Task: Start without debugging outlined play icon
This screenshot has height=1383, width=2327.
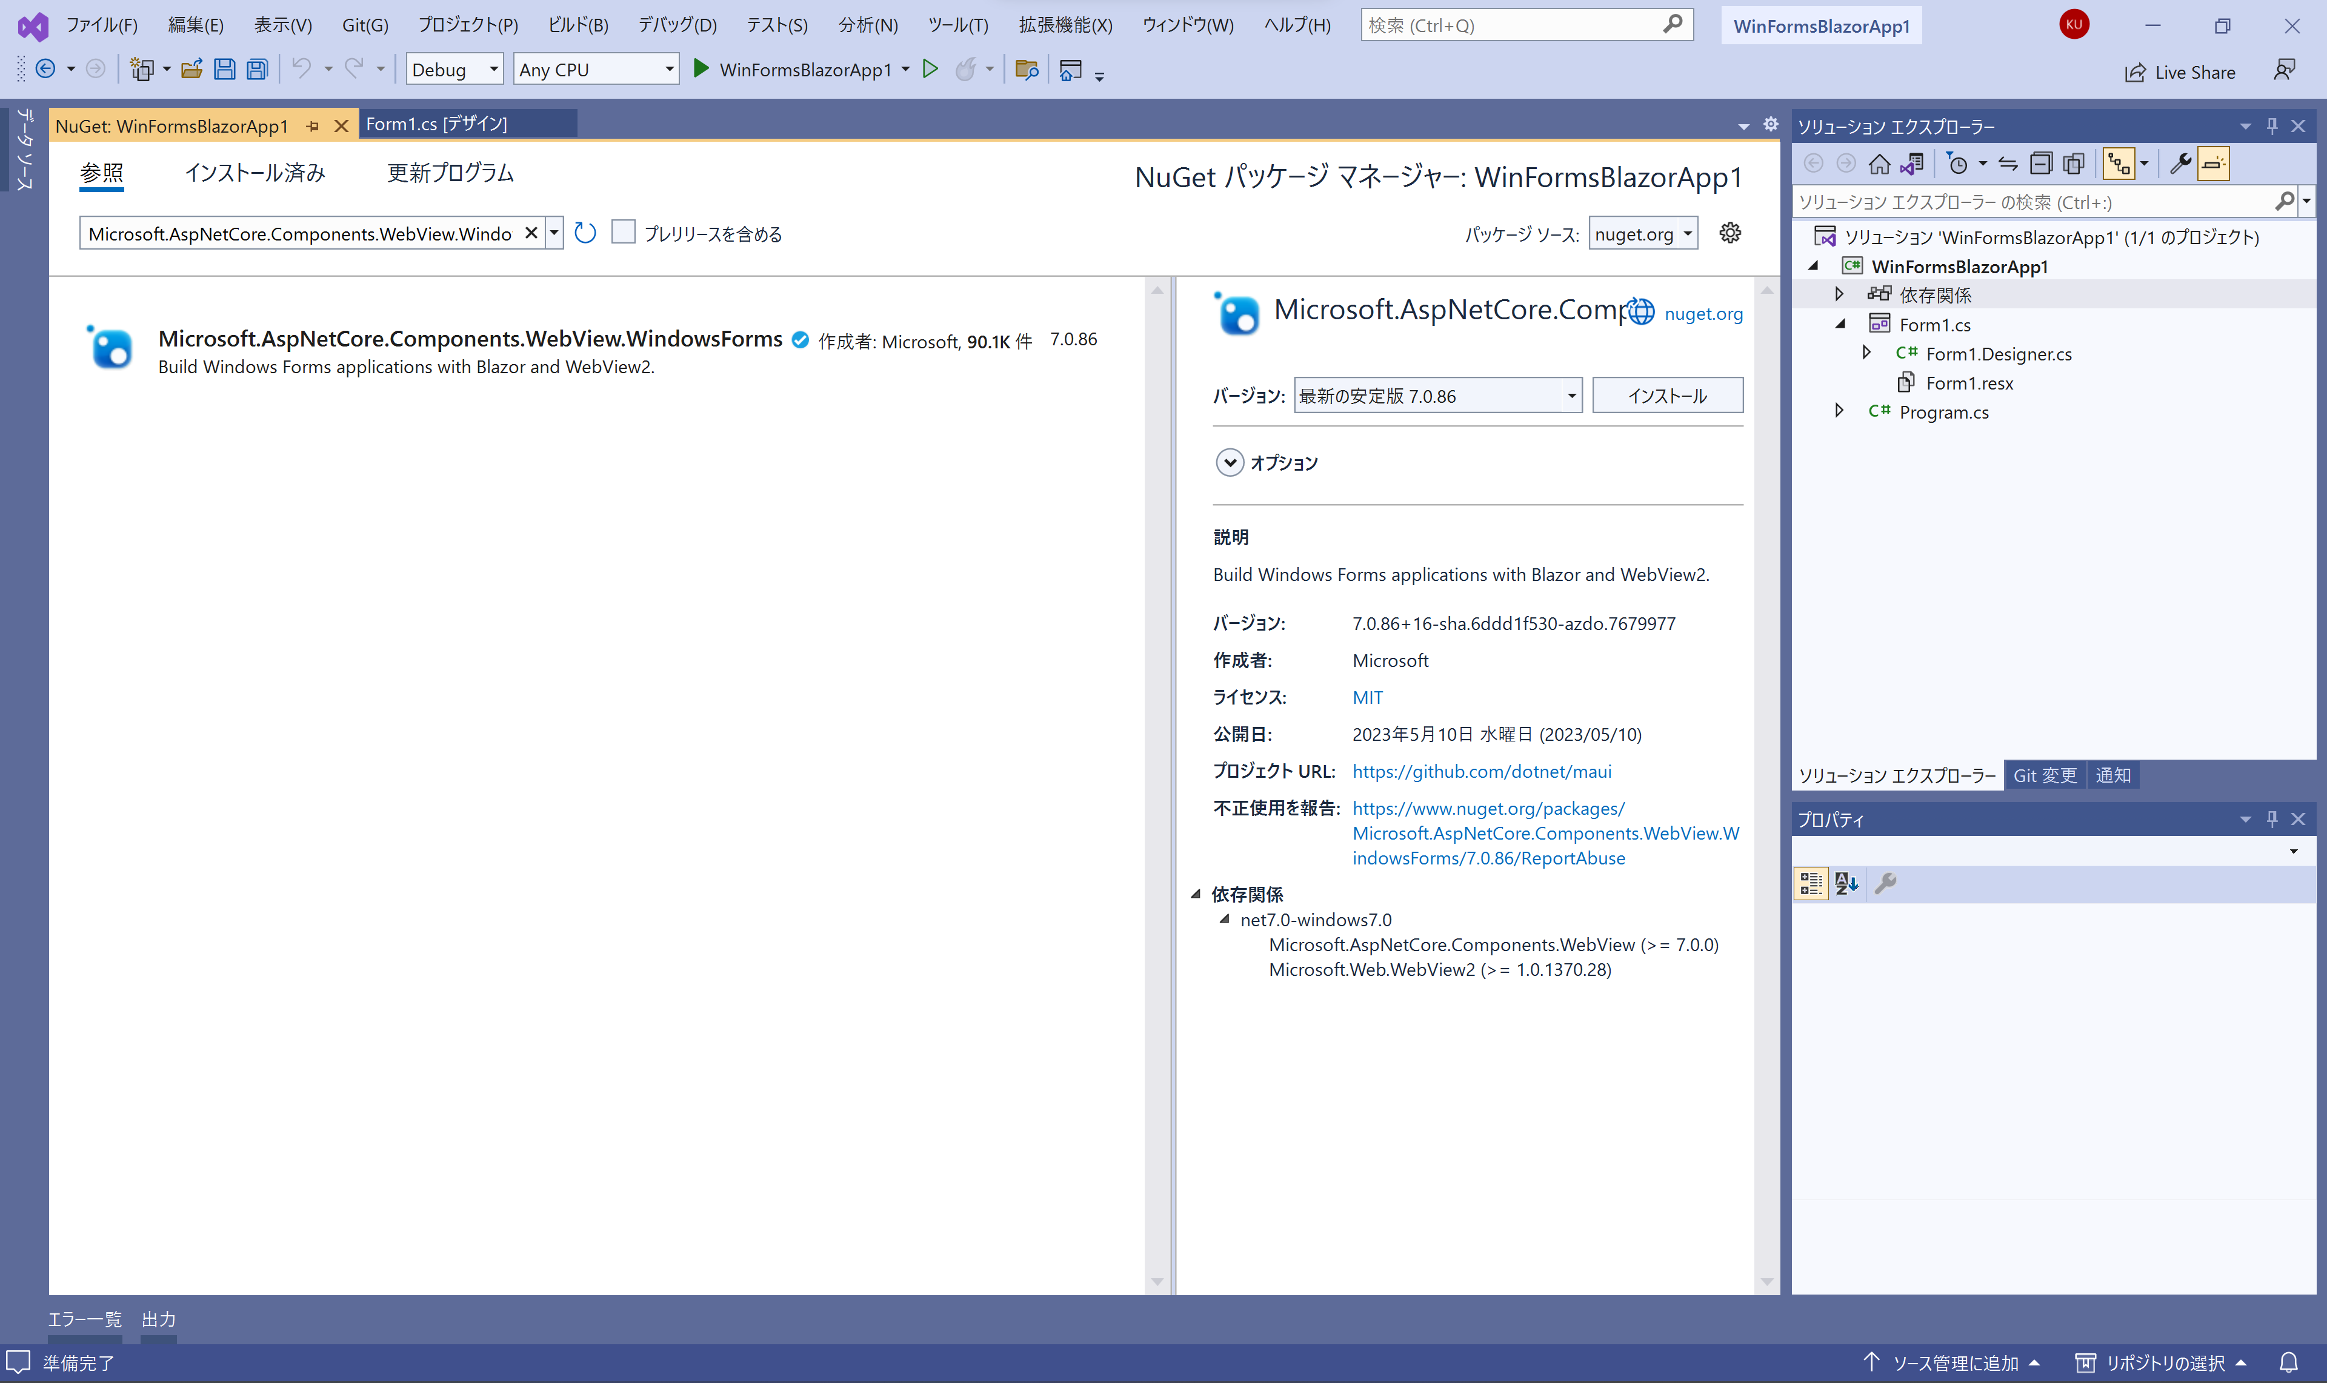Action: 930,69
